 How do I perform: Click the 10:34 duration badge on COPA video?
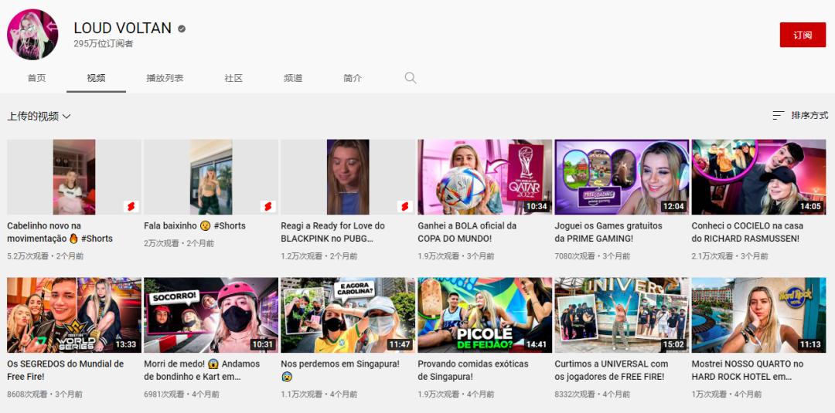point(537,206)
